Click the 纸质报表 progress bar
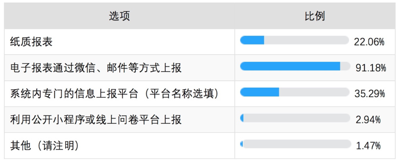This screenshot has width=398, height=162. pos(295,40)
